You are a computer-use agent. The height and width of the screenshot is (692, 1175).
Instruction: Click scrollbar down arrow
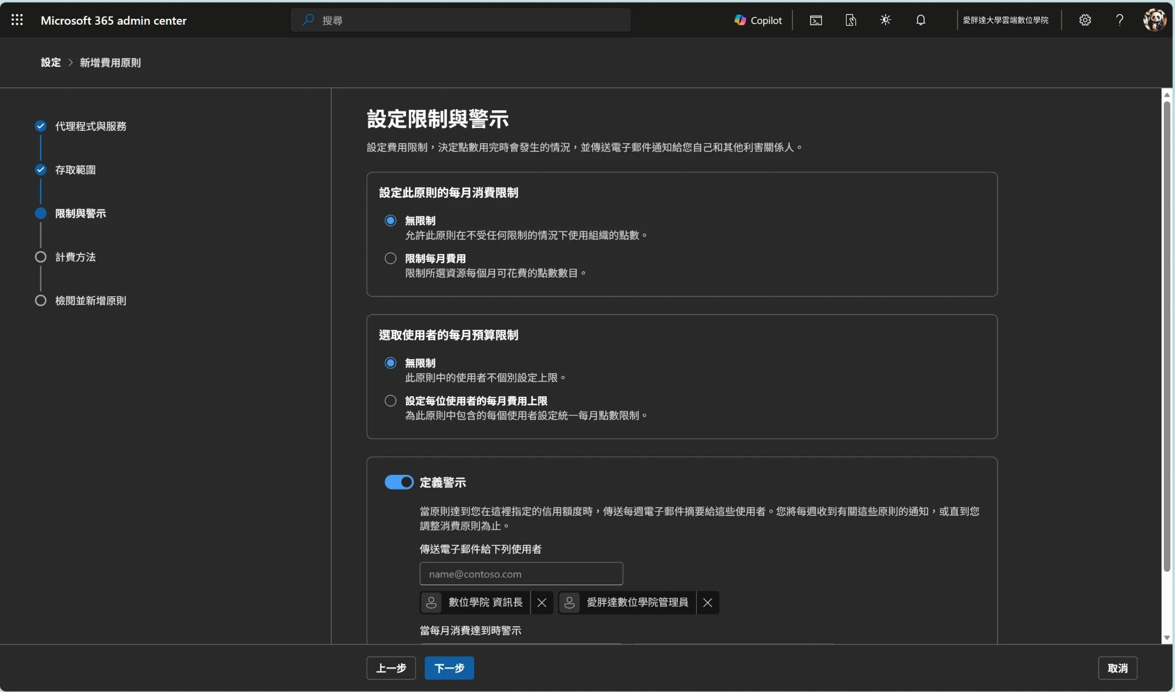[1167, 637]
